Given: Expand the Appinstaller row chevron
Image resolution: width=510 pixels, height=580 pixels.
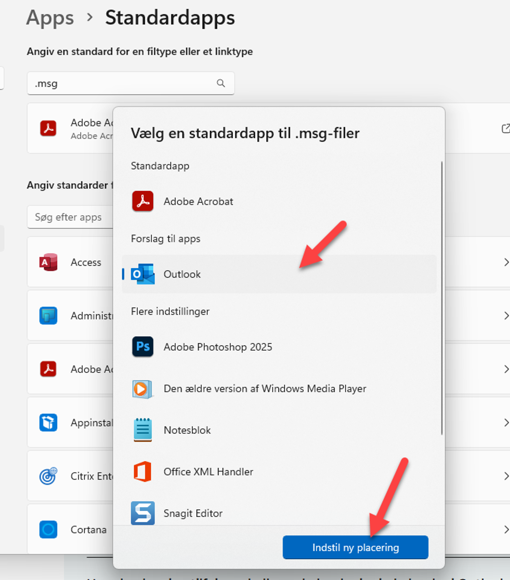Looking at the screenshot, I should click(x=506, y=423).
